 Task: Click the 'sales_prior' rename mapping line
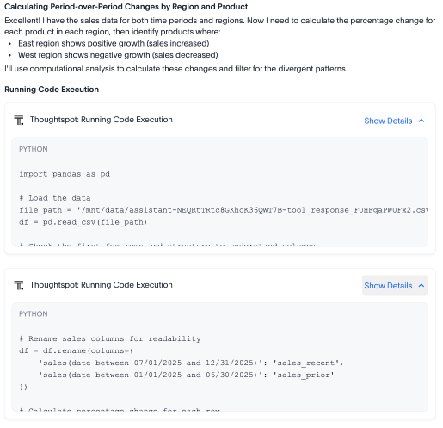pos(187,375)
